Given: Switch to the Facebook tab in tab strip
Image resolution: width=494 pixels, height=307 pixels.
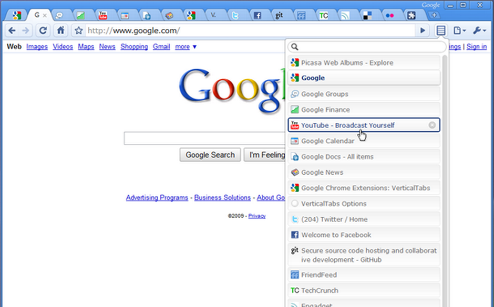Looking at the screenshot, I should point(258,15).
